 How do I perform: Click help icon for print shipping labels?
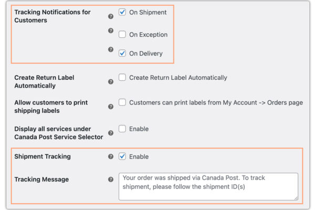point(111,107)
